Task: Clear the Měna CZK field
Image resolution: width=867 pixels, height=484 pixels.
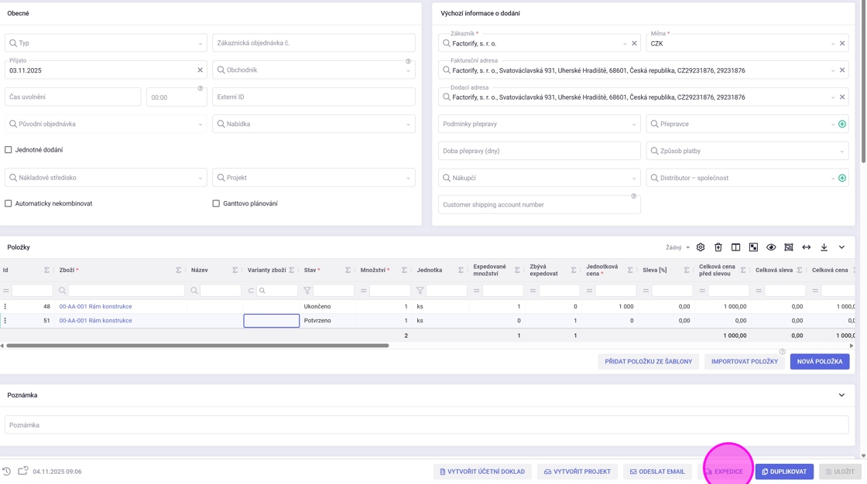Action: (x=842, y=43)
